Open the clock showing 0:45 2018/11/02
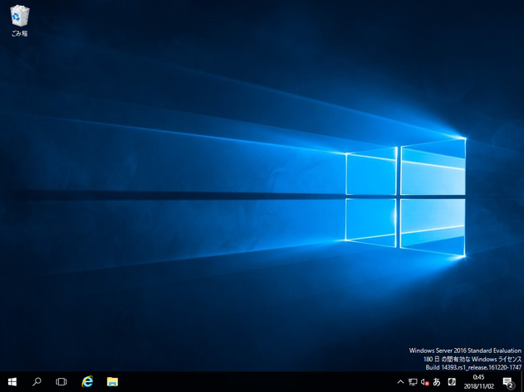Image resolution: width=524 pixels, height=392 pixels. [478, 382]
